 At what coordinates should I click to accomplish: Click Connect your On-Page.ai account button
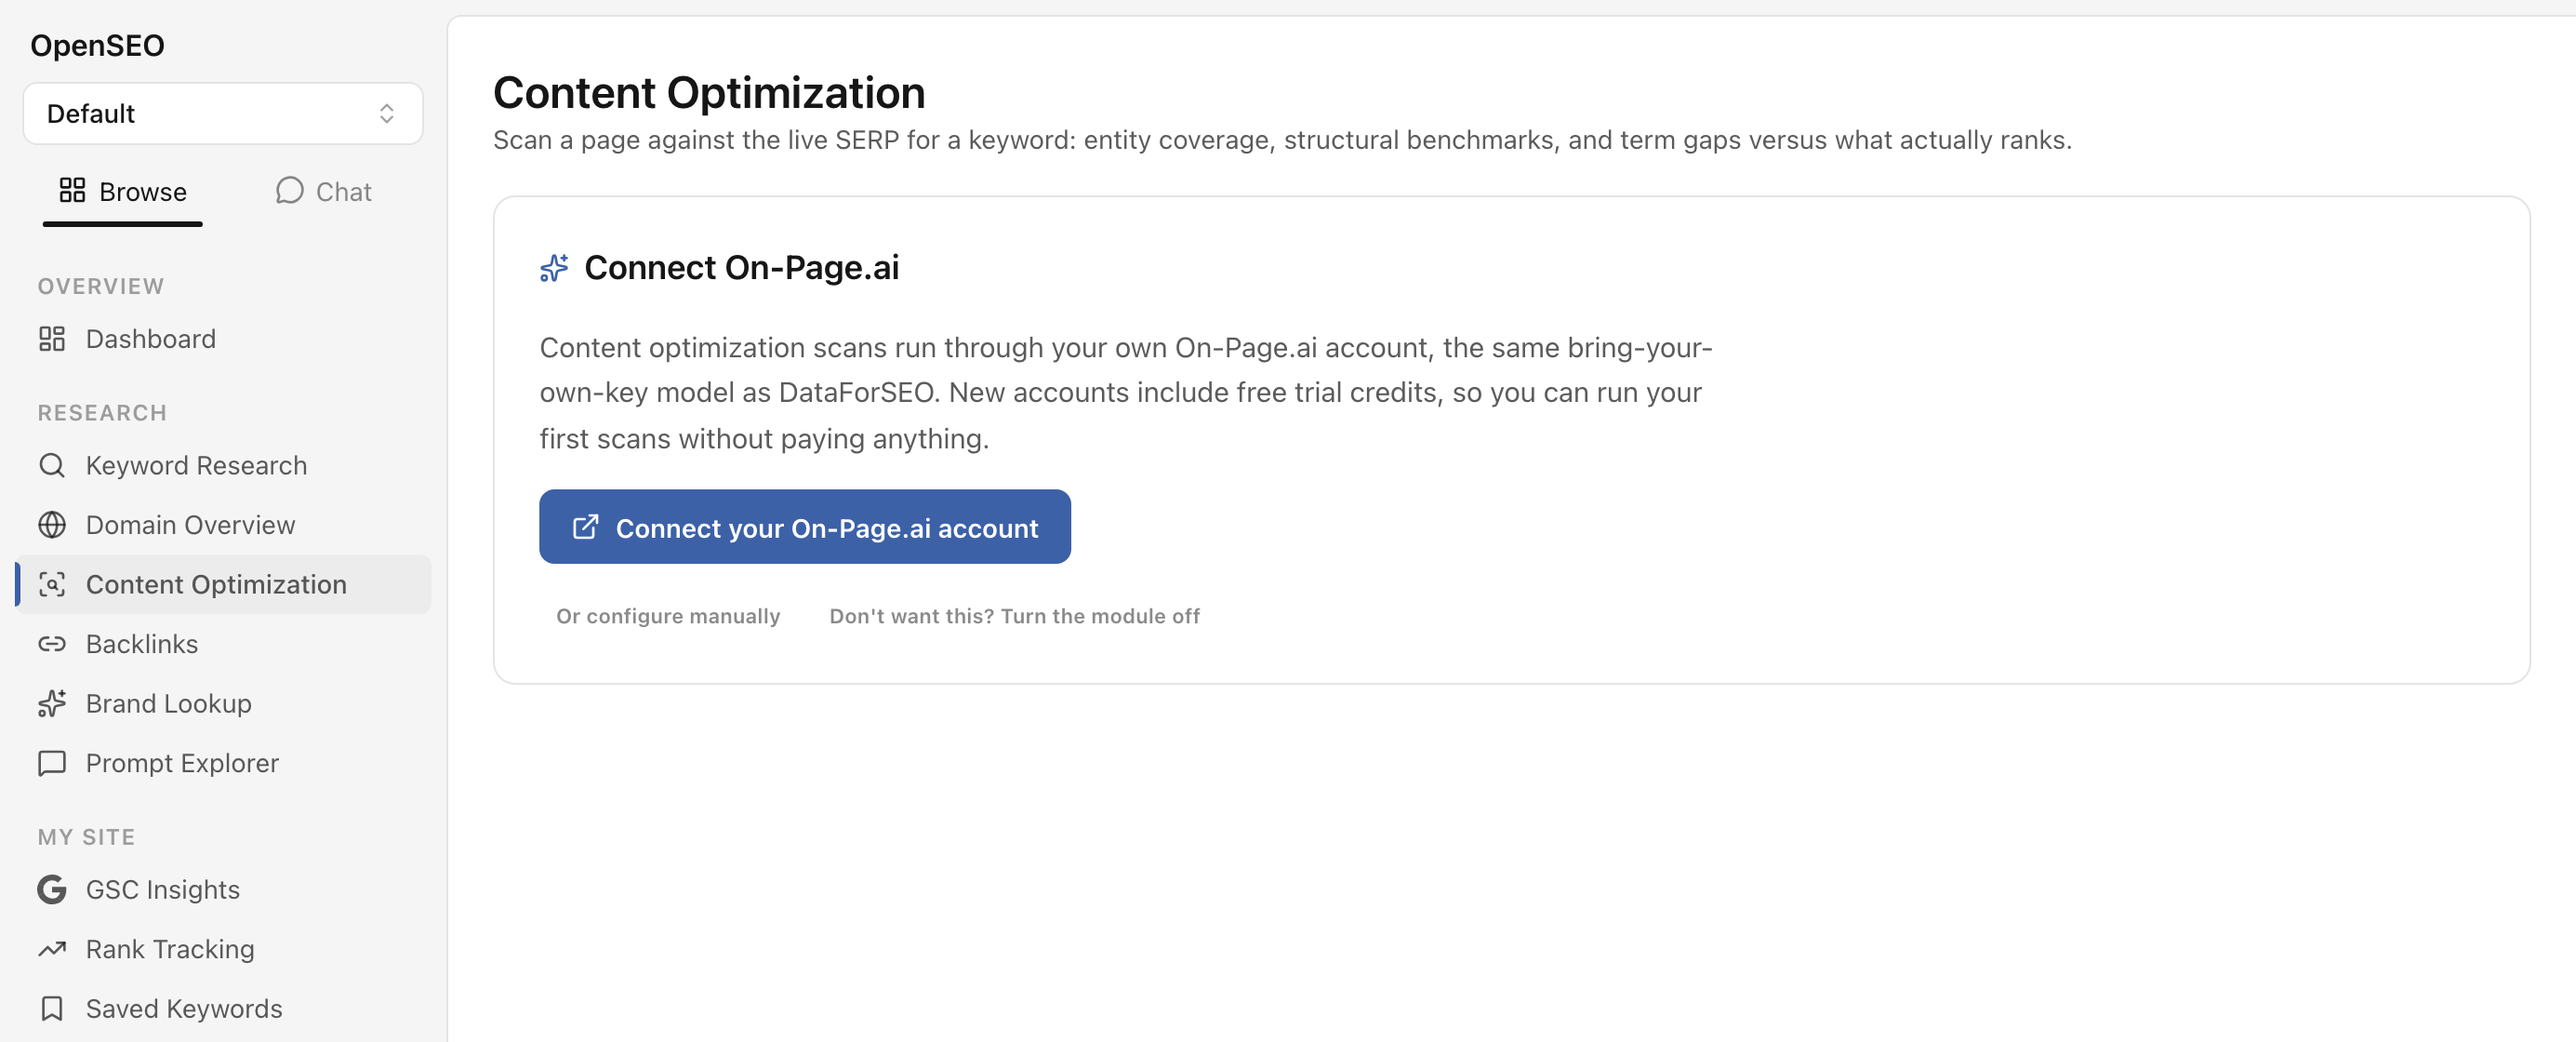(805, 527)
